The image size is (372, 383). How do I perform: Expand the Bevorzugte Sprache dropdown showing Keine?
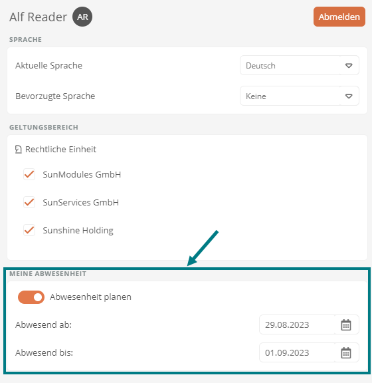[300, 96]
